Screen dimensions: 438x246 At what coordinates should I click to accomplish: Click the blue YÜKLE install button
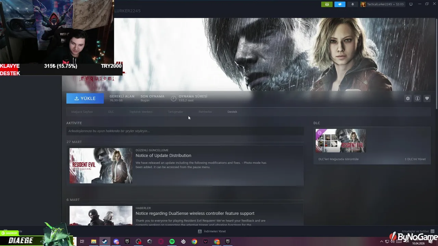85,98
